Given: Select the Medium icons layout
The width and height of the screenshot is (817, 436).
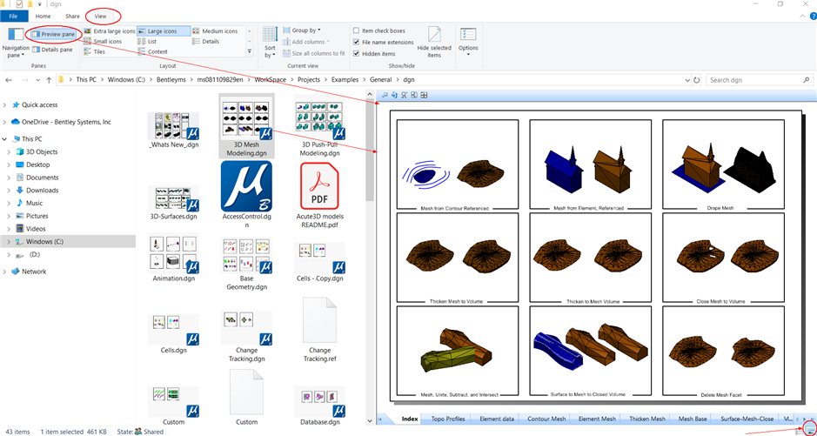Looking at the screenshot, I should tap(215, 31).
